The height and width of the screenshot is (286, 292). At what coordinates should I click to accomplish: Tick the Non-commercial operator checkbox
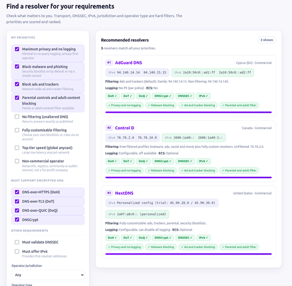tap(17, 161)
